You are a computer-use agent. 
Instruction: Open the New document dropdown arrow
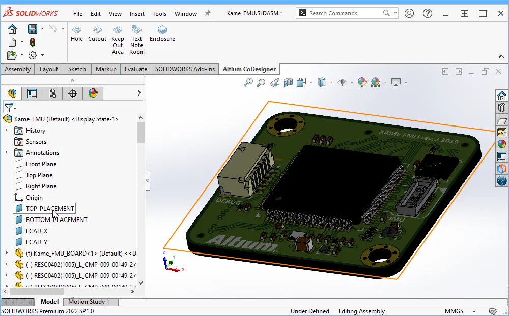(x=22, y=42)
